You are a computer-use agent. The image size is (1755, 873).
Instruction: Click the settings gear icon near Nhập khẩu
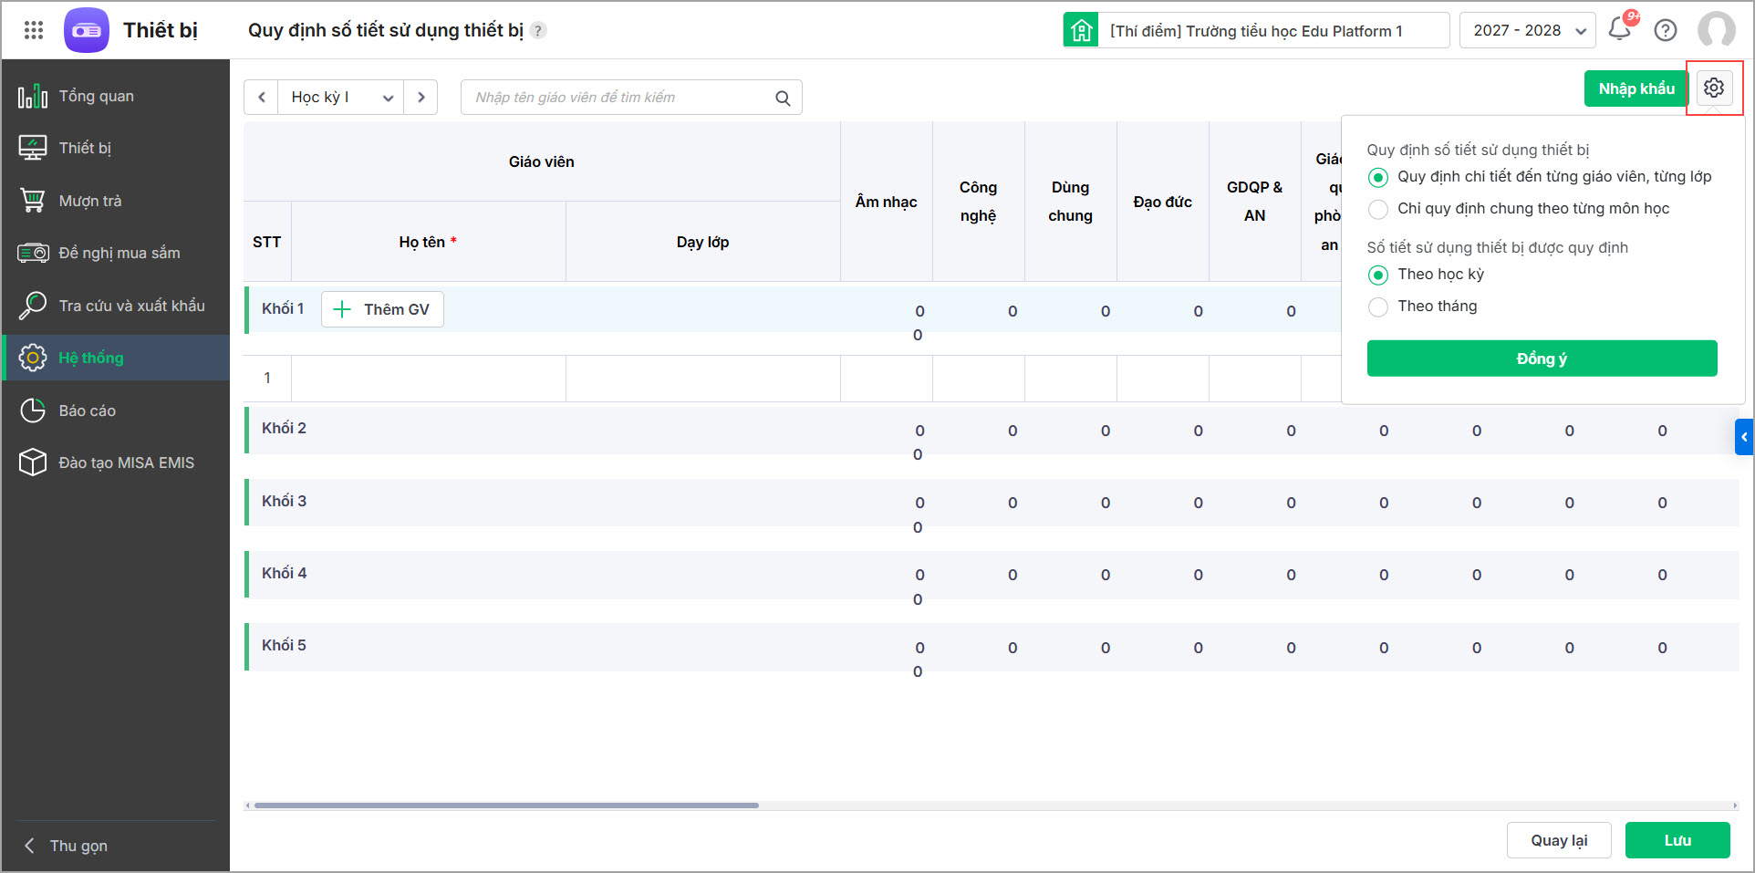point(1714,88)
